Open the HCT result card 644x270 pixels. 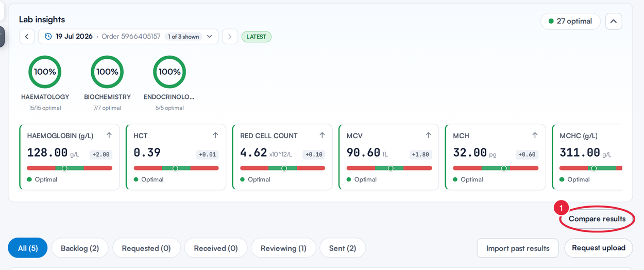pyautogui.click(x=176, y=157)
